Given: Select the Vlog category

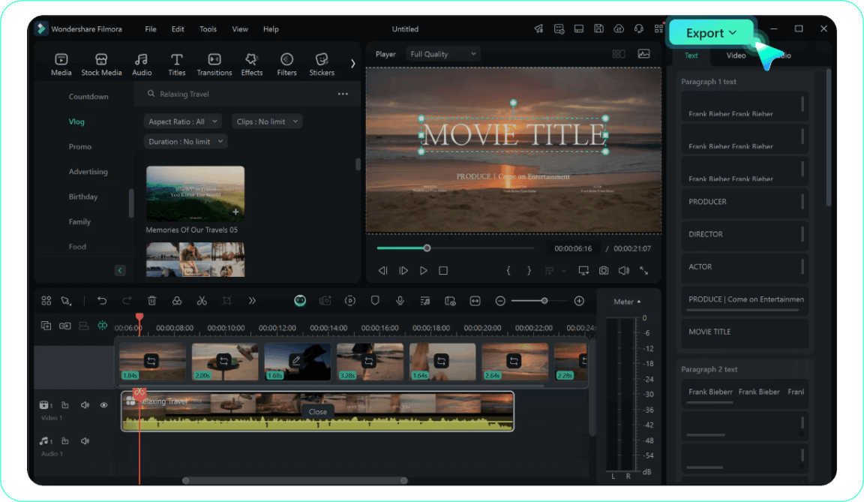Looking at the screenshot, I should click(76, 122).
